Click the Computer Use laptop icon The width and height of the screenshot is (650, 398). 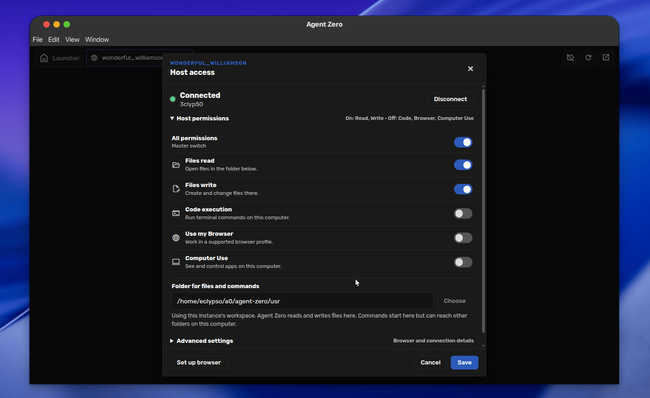176,262
